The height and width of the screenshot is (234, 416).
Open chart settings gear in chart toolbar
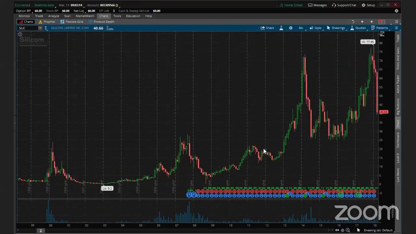pyautogui.click(x=291, y=28)
